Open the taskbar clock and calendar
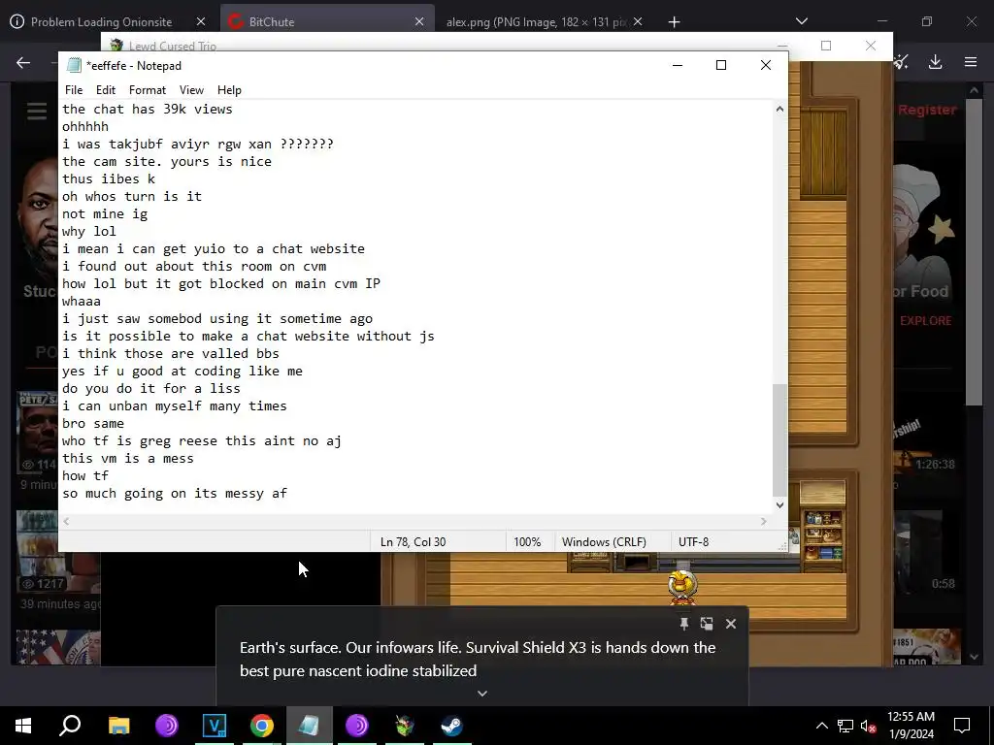Viewport: 994px width, 745px height. point(911,726)
